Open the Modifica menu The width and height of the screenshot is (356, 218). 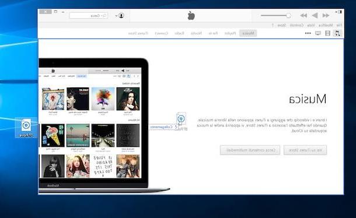326,25
